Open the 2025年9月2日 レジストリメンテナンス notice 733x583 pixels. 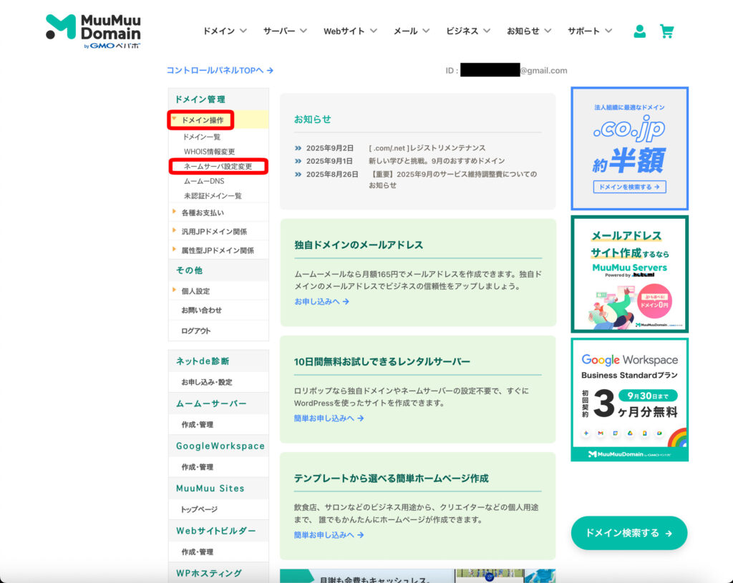tap(427, 148)
